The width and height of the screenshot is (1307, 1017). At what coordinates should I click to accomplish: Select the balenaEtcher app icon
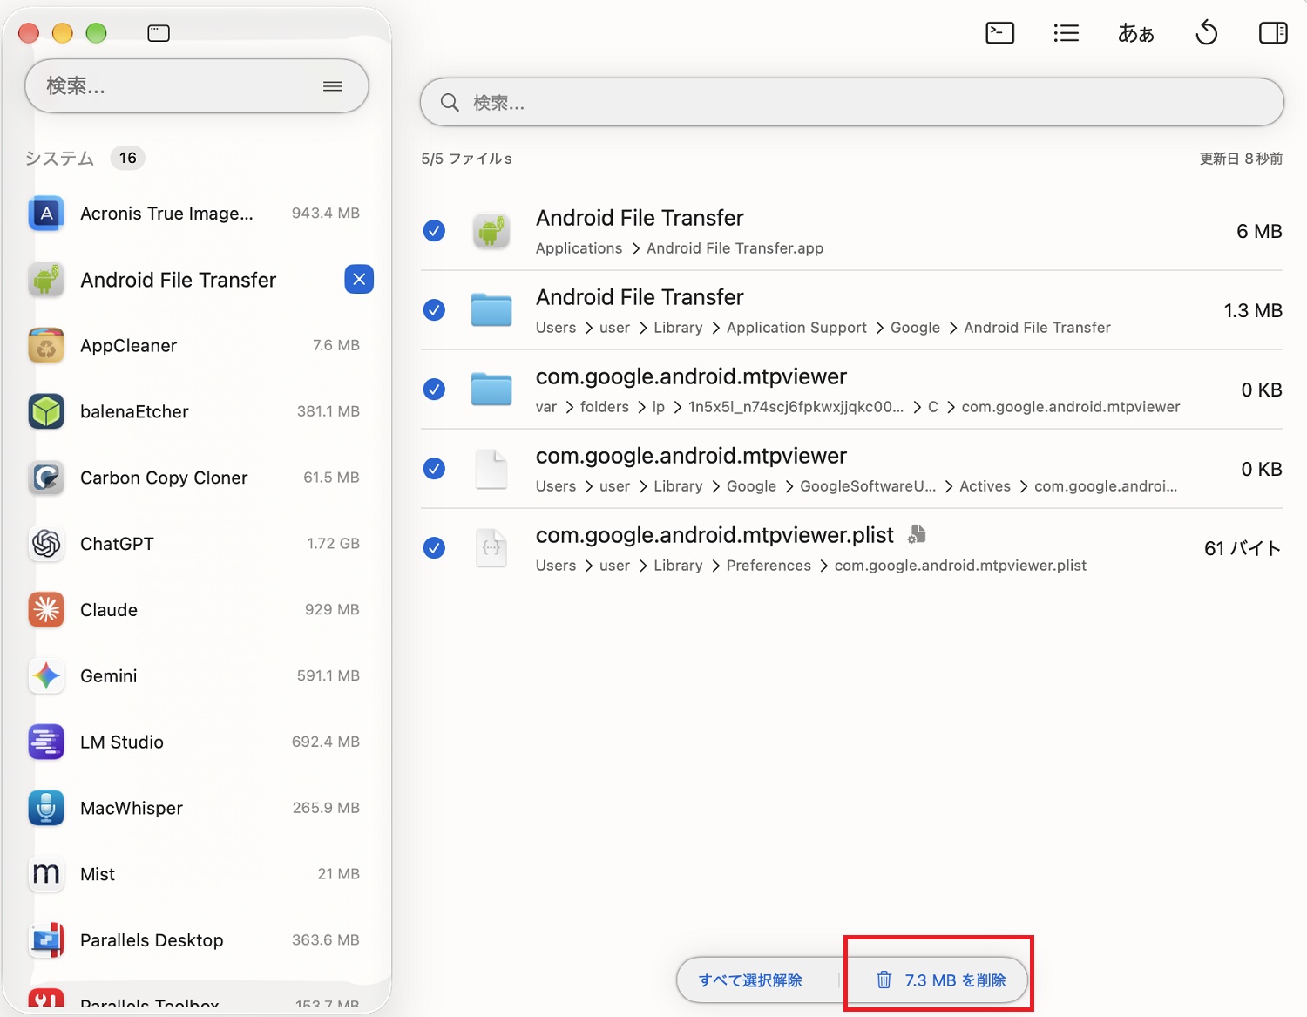[x=46, y=411]
